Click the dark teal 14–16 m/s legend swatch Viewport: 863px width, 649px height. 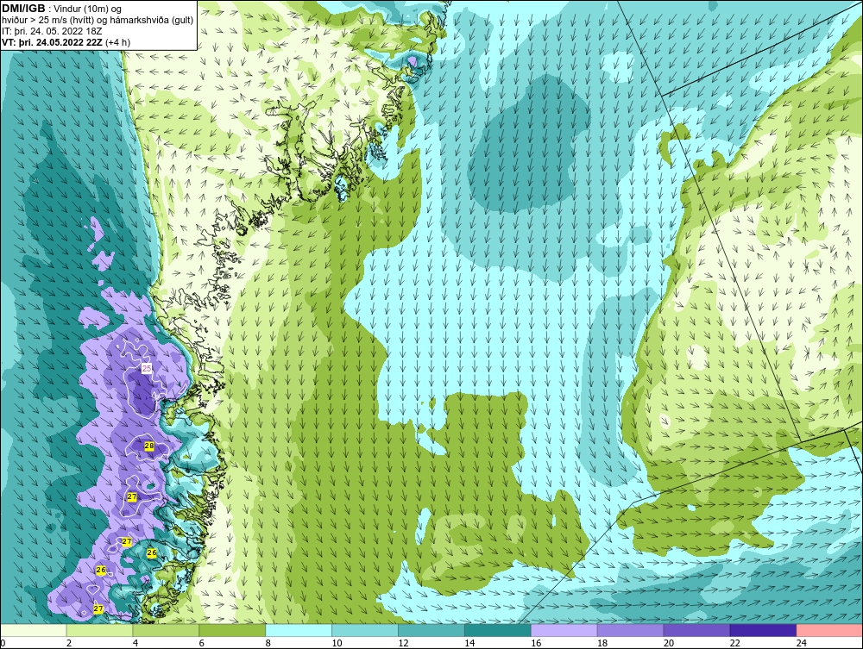[498, 630]
